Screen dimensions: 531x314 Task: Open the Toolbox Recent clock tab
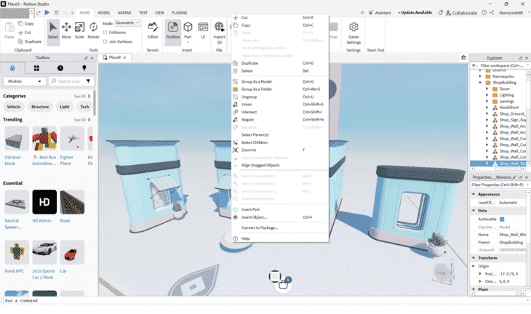(x=60, y=68)
